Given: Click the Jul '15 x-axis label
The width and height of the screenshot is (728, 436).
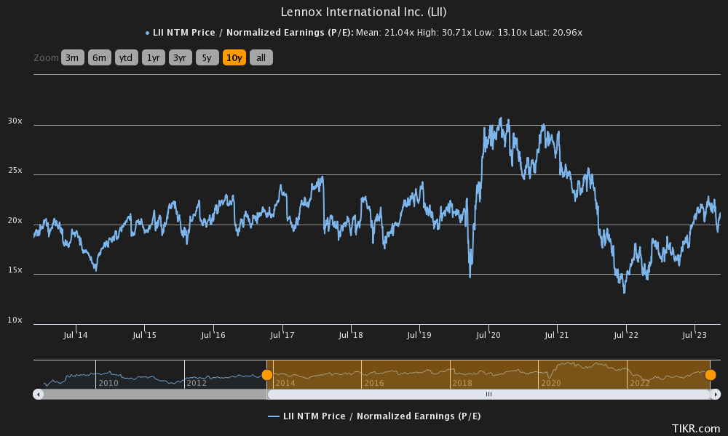Looking at the screenshot, I should [x=144, y=335].
